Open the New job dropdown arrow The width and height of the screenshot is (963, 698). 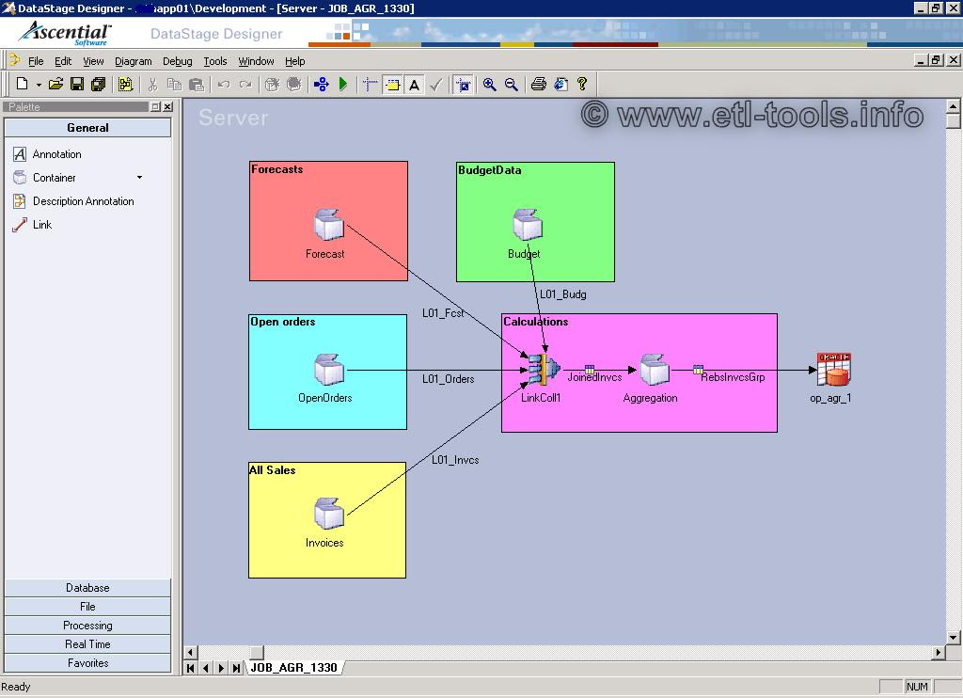coord(39,85)
